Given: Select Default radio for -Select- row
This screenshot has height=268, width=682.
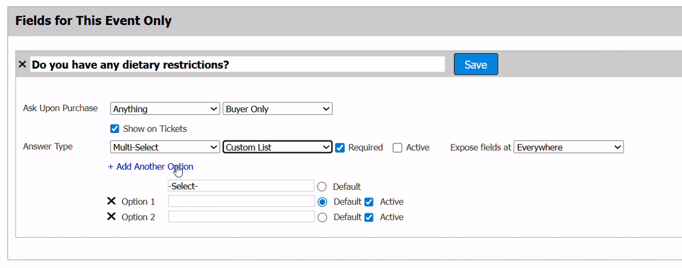Looking at the screenshot, I should pos(322,187).
